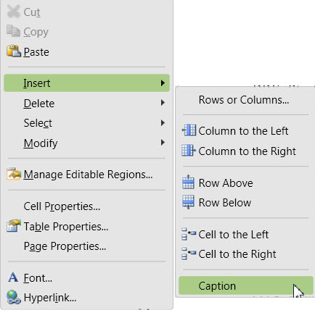Open Rows or Columns dialog
Image resolution: width=315 pixels, height=310 pixels.
point(244,100)
